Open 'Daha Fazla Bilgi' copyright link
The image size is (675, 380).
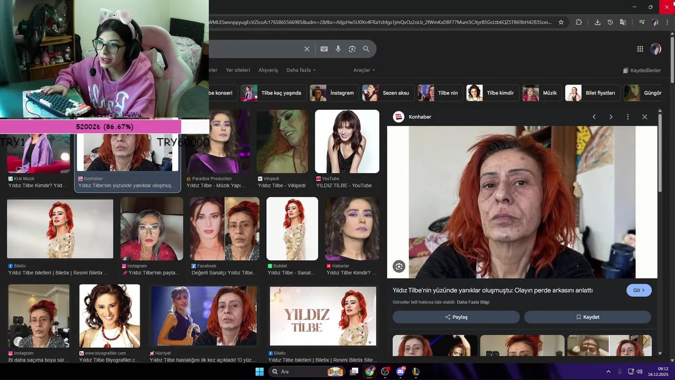tap(473, 302)
